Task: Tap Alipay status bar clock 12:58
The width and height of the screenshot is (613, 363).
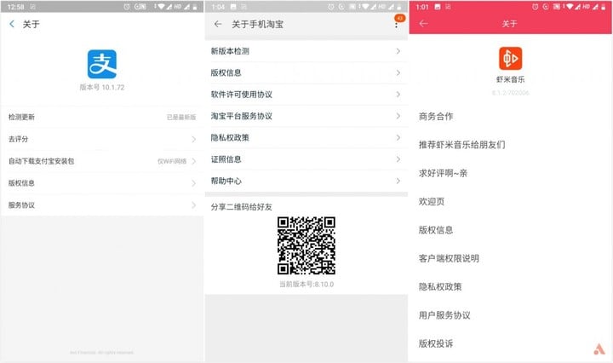Action: coord(16,7)
